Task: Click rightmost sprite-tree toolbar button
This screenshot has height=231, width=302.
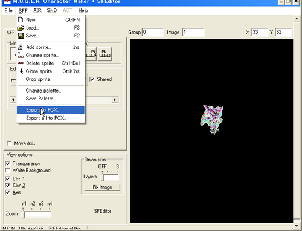Action: (x=104, y=54)
